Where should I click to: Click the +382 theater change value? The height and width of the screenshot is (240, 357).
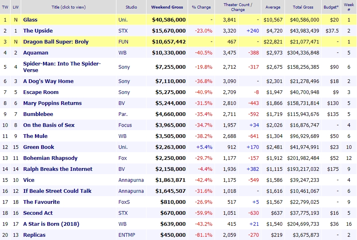point(253,169)
